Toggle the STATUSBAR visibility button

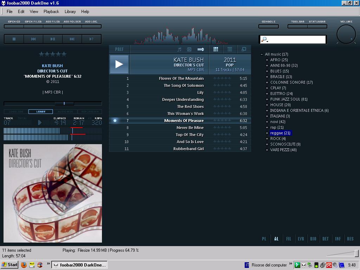click(x=317, y=26)
